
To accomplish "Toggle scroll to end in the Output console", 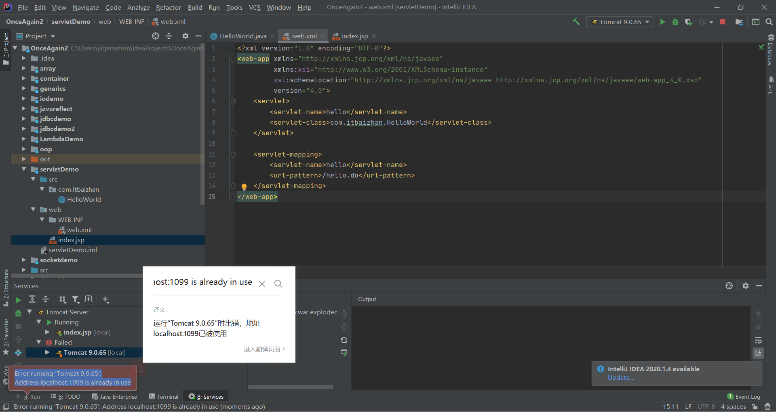I will 758,353.
